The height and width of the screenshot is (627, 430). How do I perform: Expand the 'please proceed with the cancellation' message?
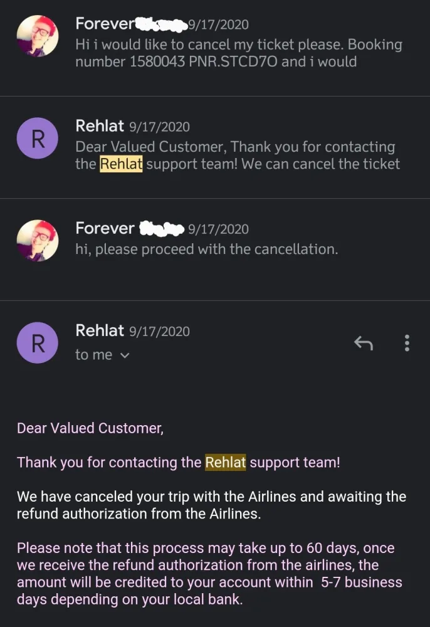pyautogui.click(x=206, y=249)
